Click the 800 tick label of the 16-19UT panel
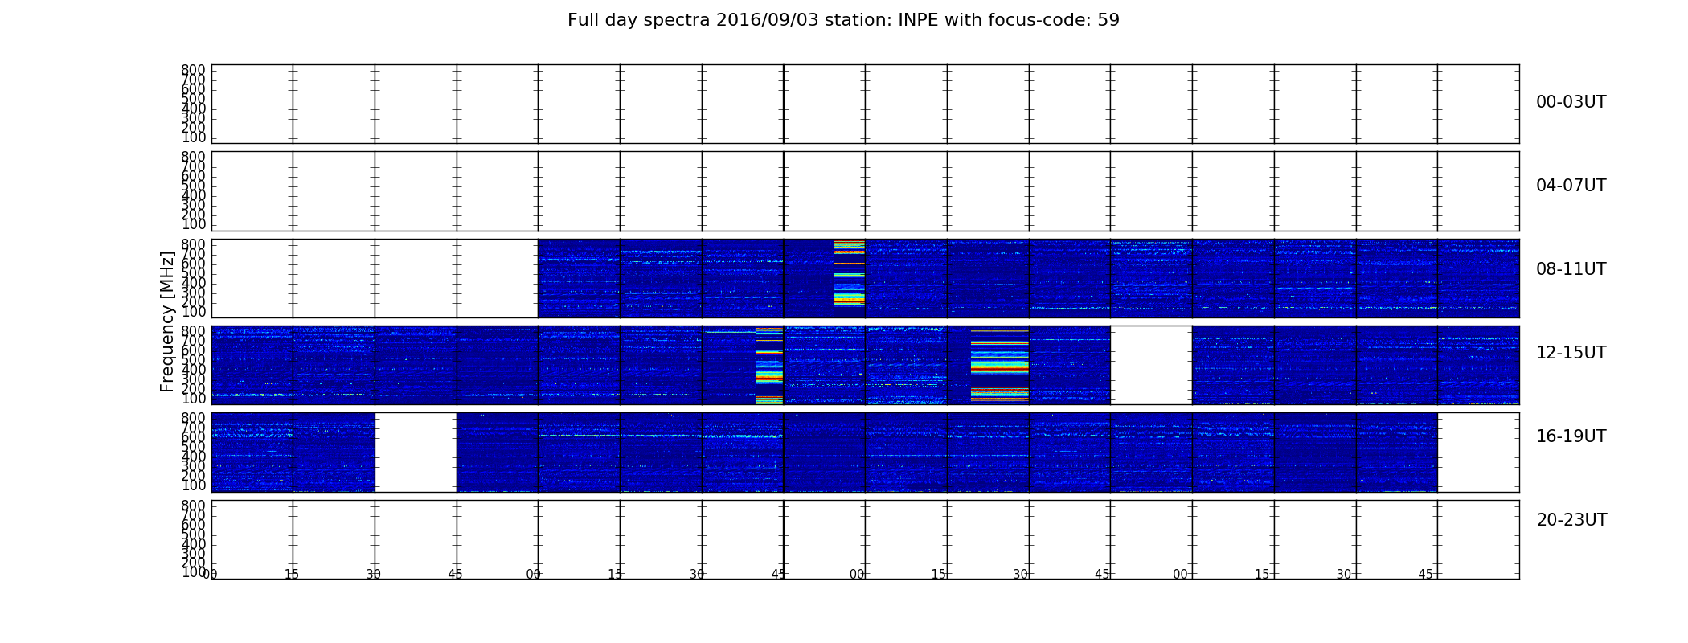1688x643 pixels. (193, 418)
